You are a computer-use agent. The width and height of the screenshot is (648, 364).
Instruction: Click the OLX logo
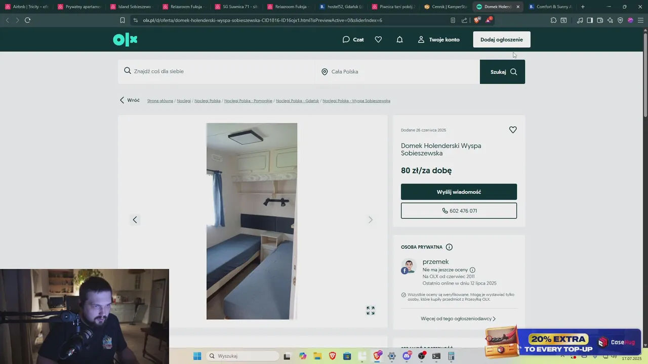pos(125,39)
